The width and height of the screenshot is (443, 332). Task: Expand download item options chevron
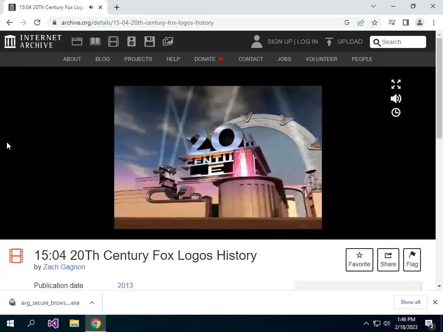[92, 303]
